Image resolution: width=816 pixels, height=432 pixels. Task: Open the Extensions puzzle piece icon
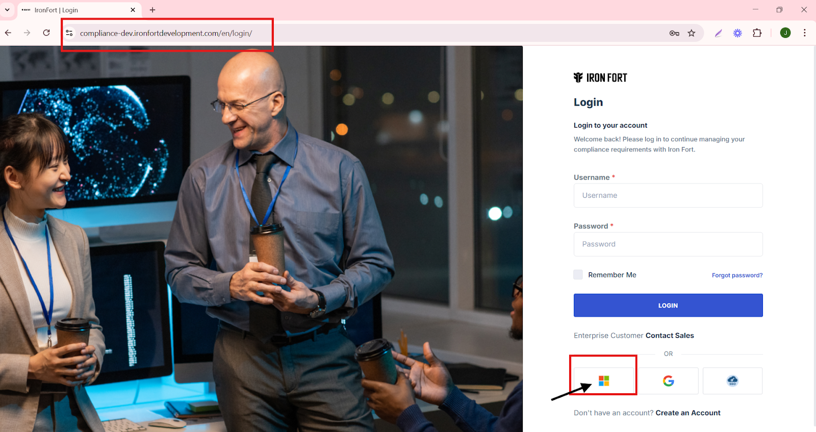[x=757, y=33]
